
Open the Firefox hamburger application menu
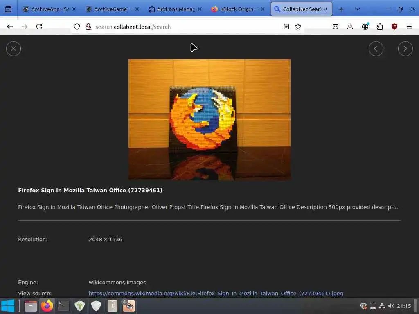pyautogui.click(x=409, y=27)
